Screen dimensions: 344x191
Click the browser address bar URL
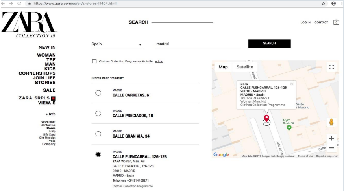click(75, 4)
